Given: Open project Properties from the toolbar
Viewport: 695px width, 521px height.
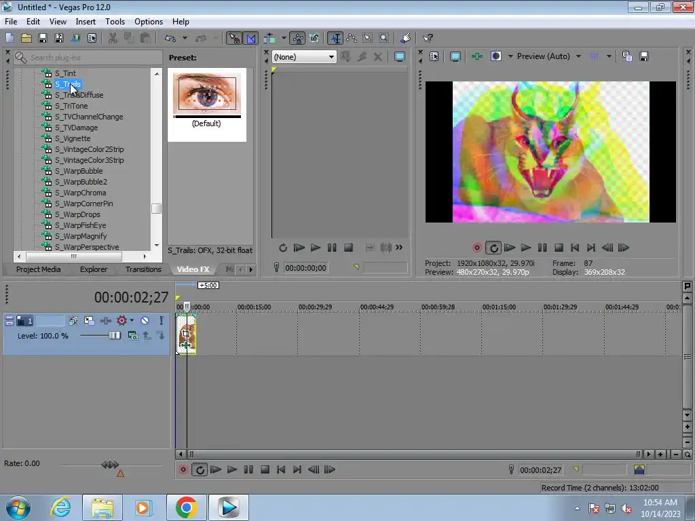Looking at the screenshot, I should [92, 38].
